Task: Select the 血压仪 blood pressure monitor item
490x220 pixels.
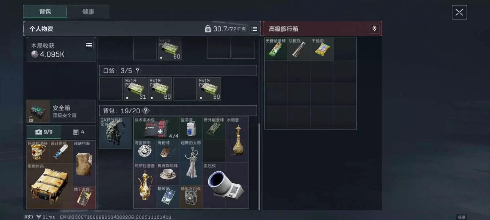Action: (x=225, y=185)
